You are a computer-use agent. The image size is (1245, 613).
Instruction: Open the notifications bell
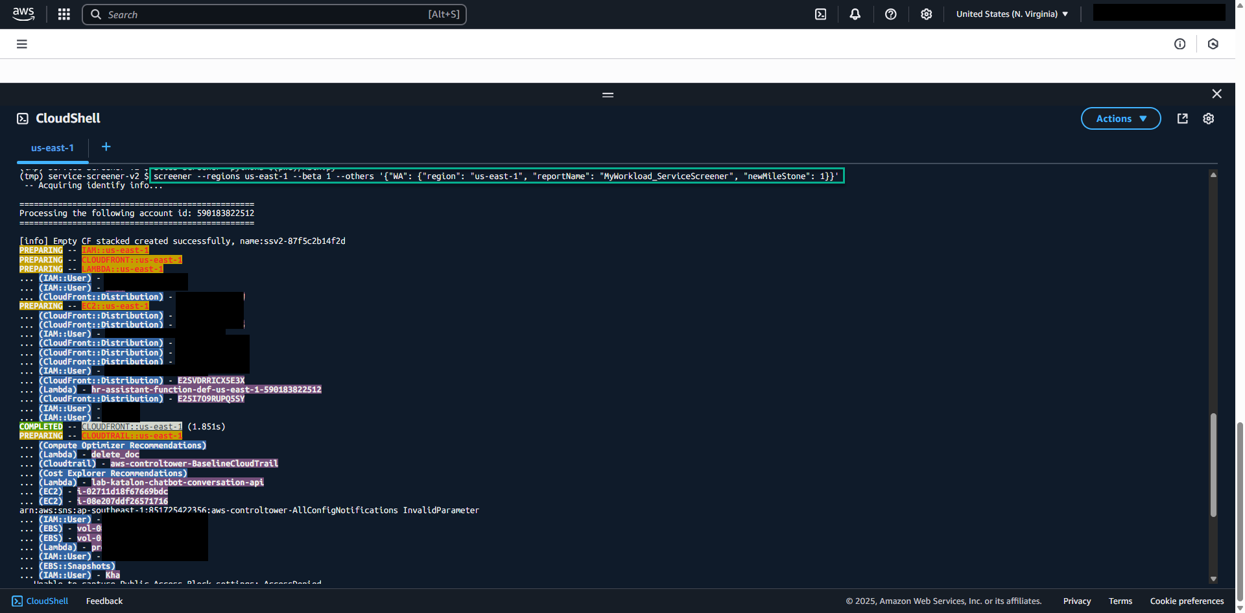[x=855, y=14]
